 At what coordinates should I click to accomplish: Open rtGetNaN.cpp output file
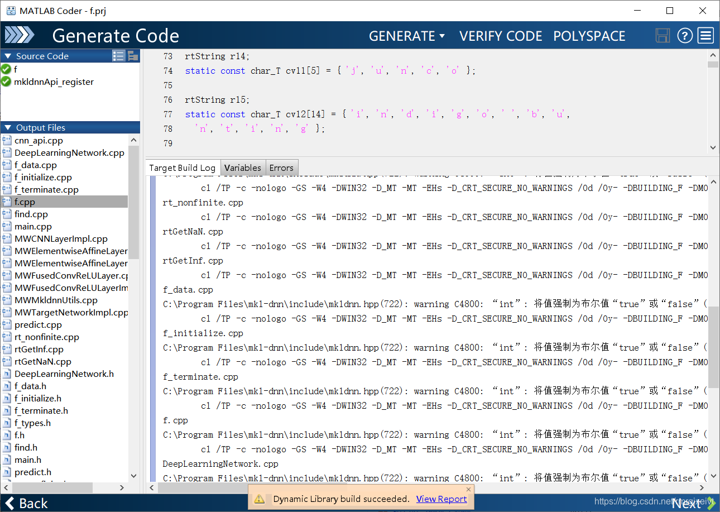[x=43, y=362]
